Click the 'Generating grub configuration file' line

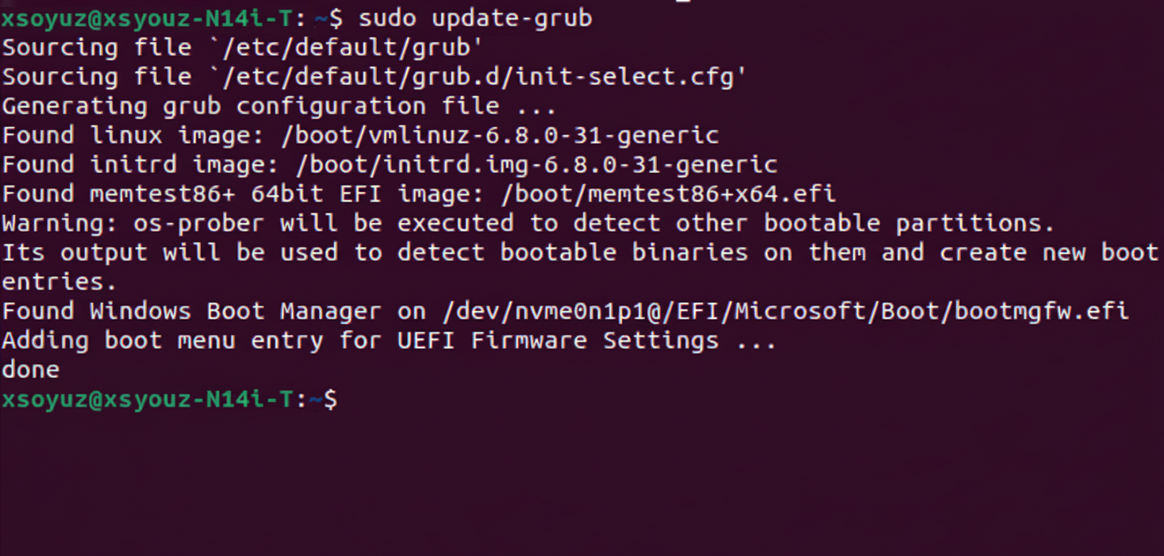[x=279, y=105]
